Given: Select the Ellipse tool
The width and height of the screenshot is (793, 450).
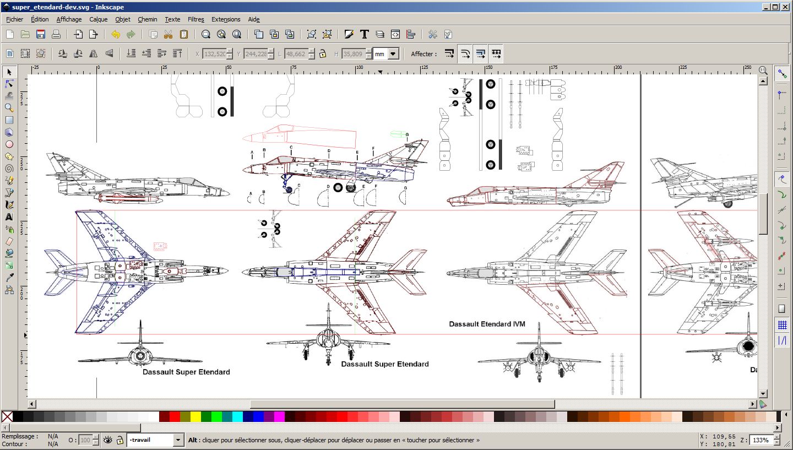Looking at the screenshot, I should pos(9,144).
